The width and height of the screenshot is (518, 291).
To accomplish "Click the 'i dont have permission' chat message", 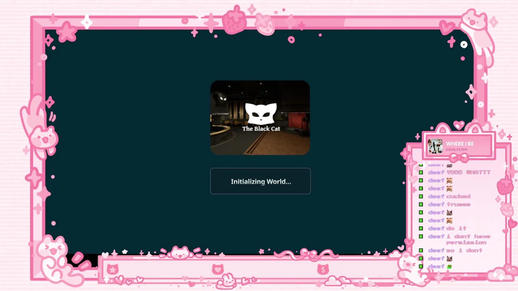I will 468,239.
